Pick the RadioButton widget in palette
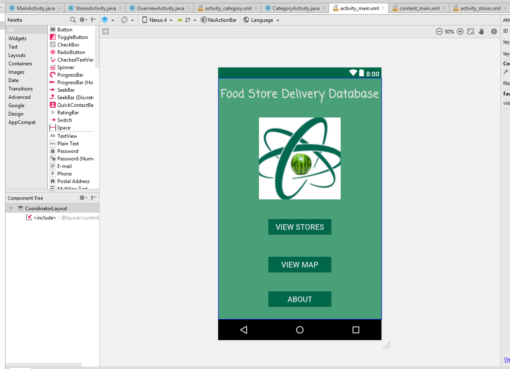 tap(72, 52)
